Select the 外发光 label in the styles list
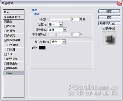The height and width of the screenshot is (101, 123). [11, 31]
